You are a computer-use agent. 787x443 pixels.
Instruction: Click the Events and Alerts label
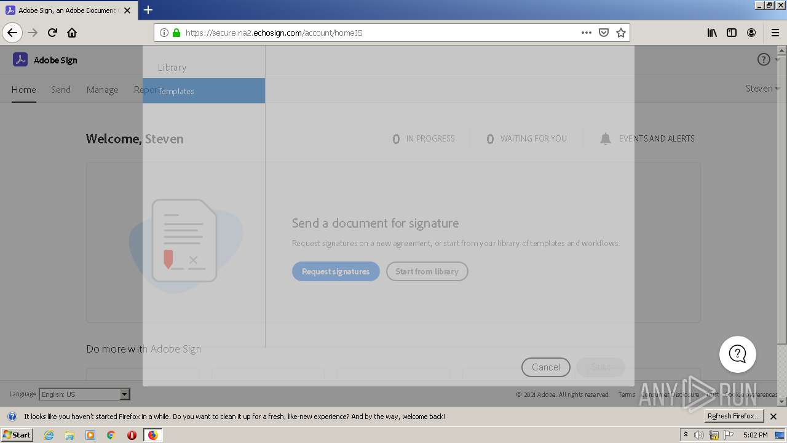657,138
